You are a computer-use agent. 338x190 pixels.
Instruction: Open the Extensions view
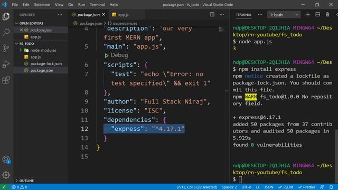pos(6,80)
